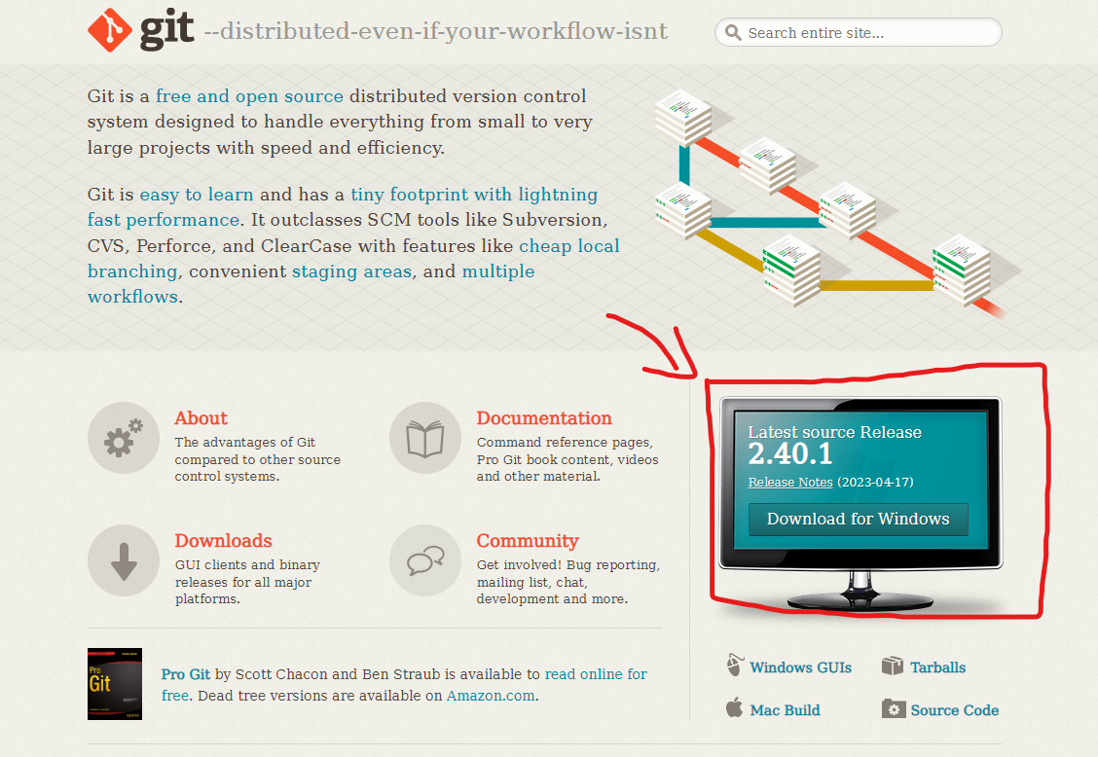Open the About section heading
The image size is (1098, 757).
tap(201, 418)
